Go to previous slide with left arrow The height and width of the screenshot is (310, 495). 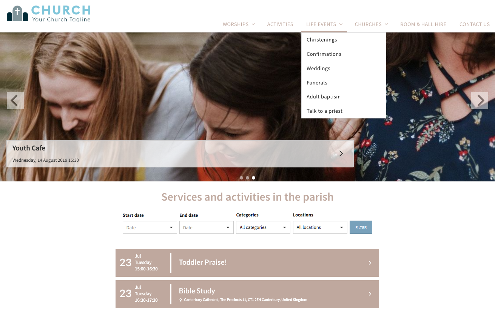coord(15,101)
